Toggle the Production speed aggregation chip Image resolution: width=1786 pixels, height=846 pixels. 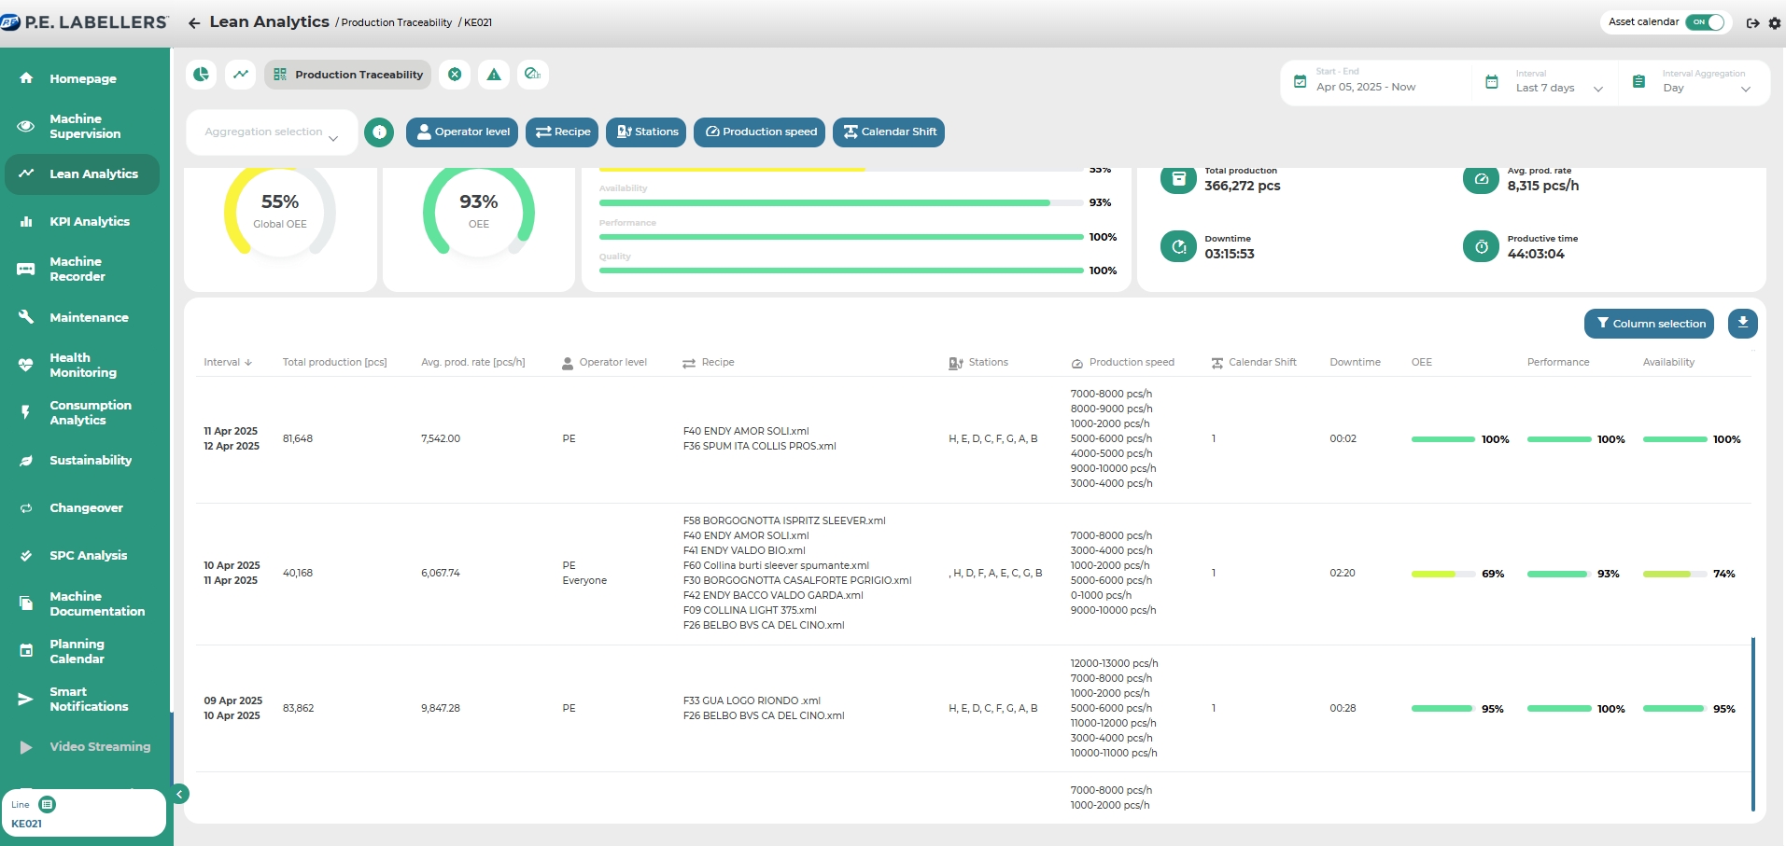point(760,132)
